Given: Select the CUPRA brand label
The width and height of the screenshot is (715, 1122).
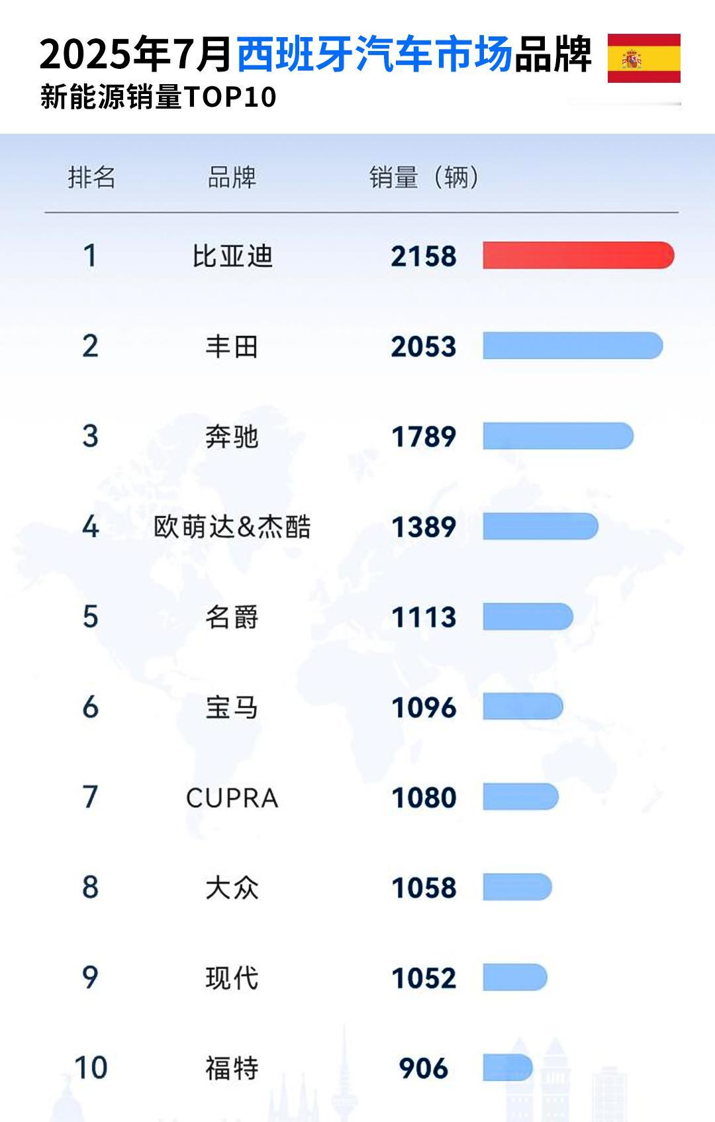Looking at the screenshot, I should [232, 798].
